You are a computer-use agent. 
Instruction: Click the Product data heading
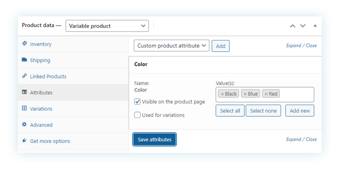tap(38, 25)
